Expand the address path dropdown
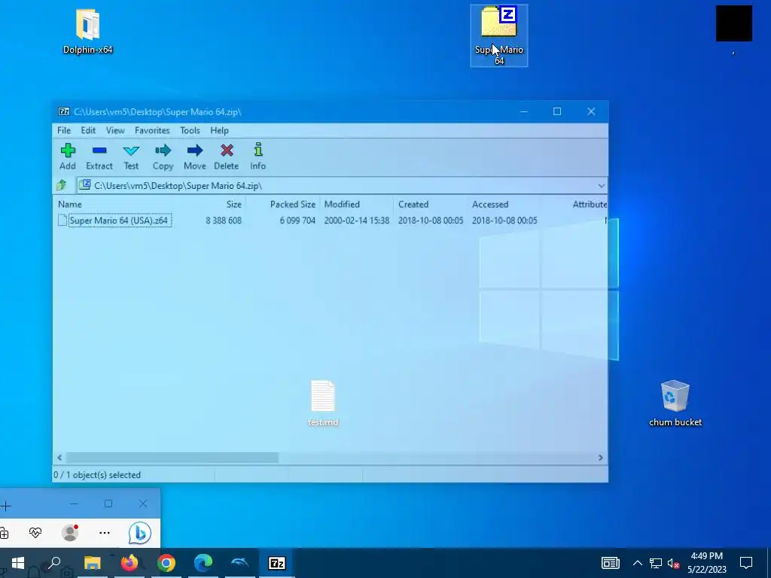The width and height of the screenshot is (771, 578). coord(601,186)
